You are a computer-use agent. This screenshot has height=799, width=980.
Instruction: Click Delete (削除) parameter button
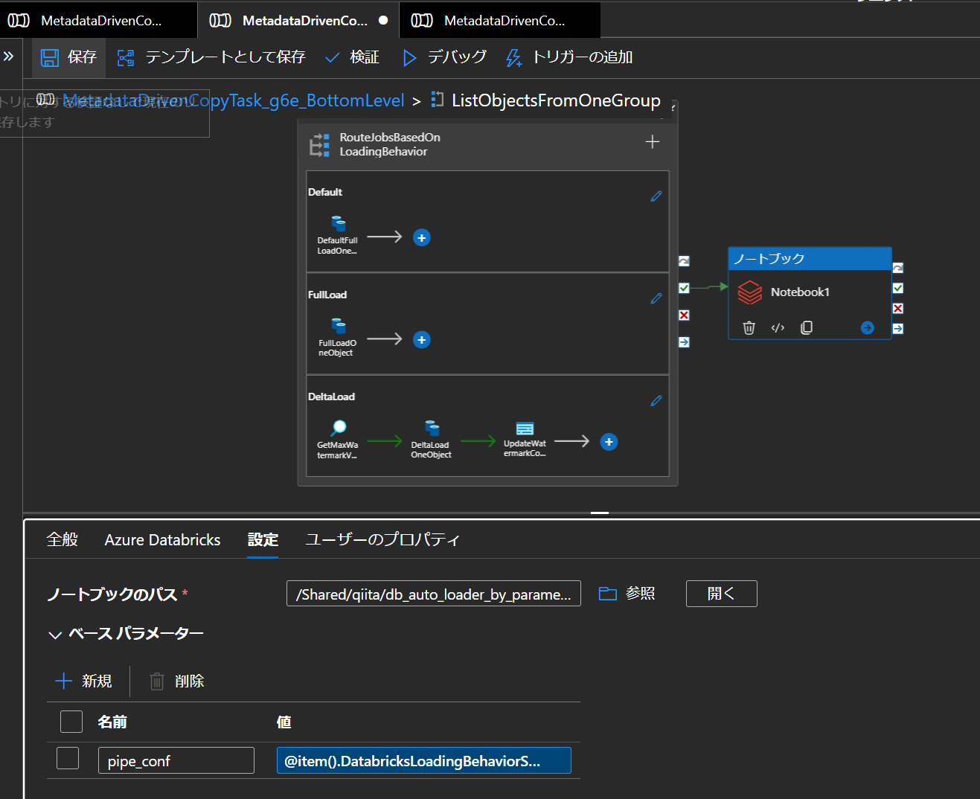177,681
